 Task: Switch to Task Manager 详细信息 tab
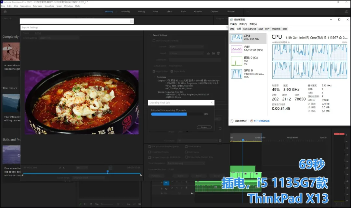276,29
